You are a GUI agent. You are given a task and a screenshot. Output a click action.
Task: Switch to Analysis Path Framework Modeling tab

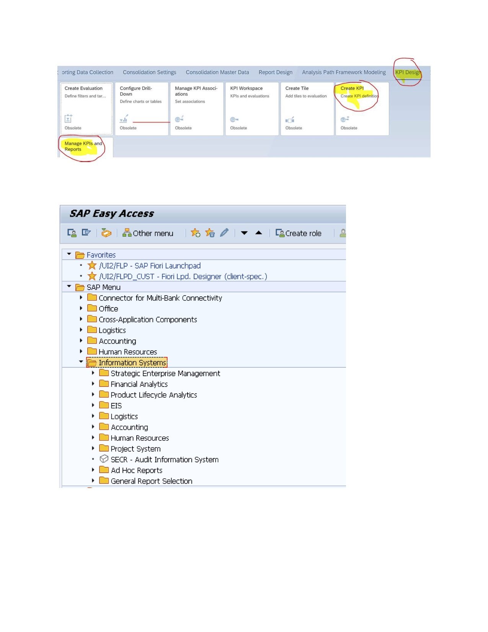344,72
